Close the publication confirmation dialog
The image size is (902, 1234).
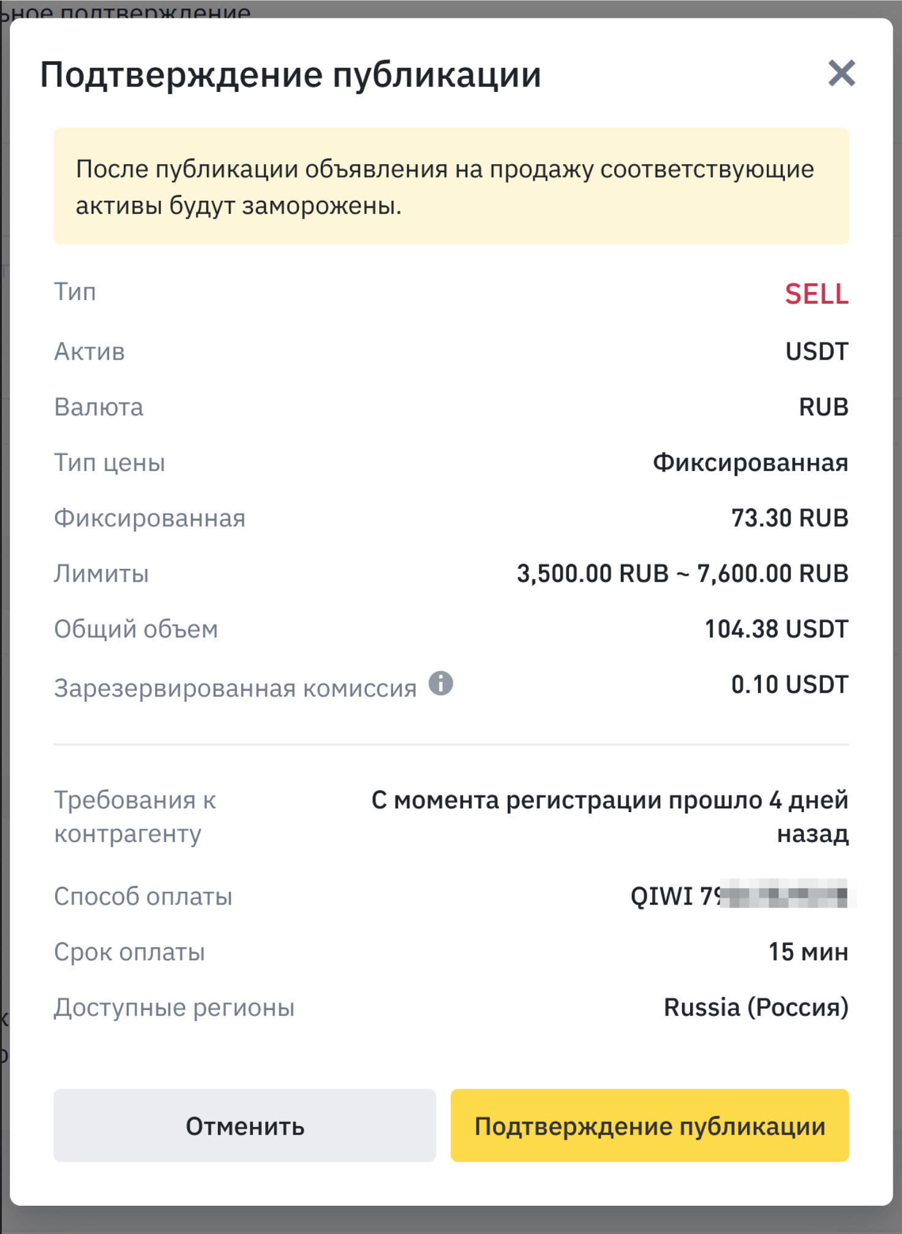coord(841,73)
